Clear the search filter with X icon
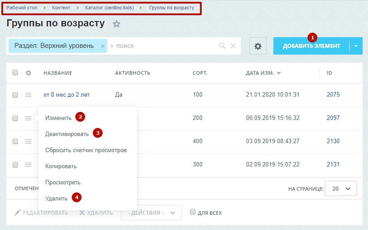 coord(233,46)
